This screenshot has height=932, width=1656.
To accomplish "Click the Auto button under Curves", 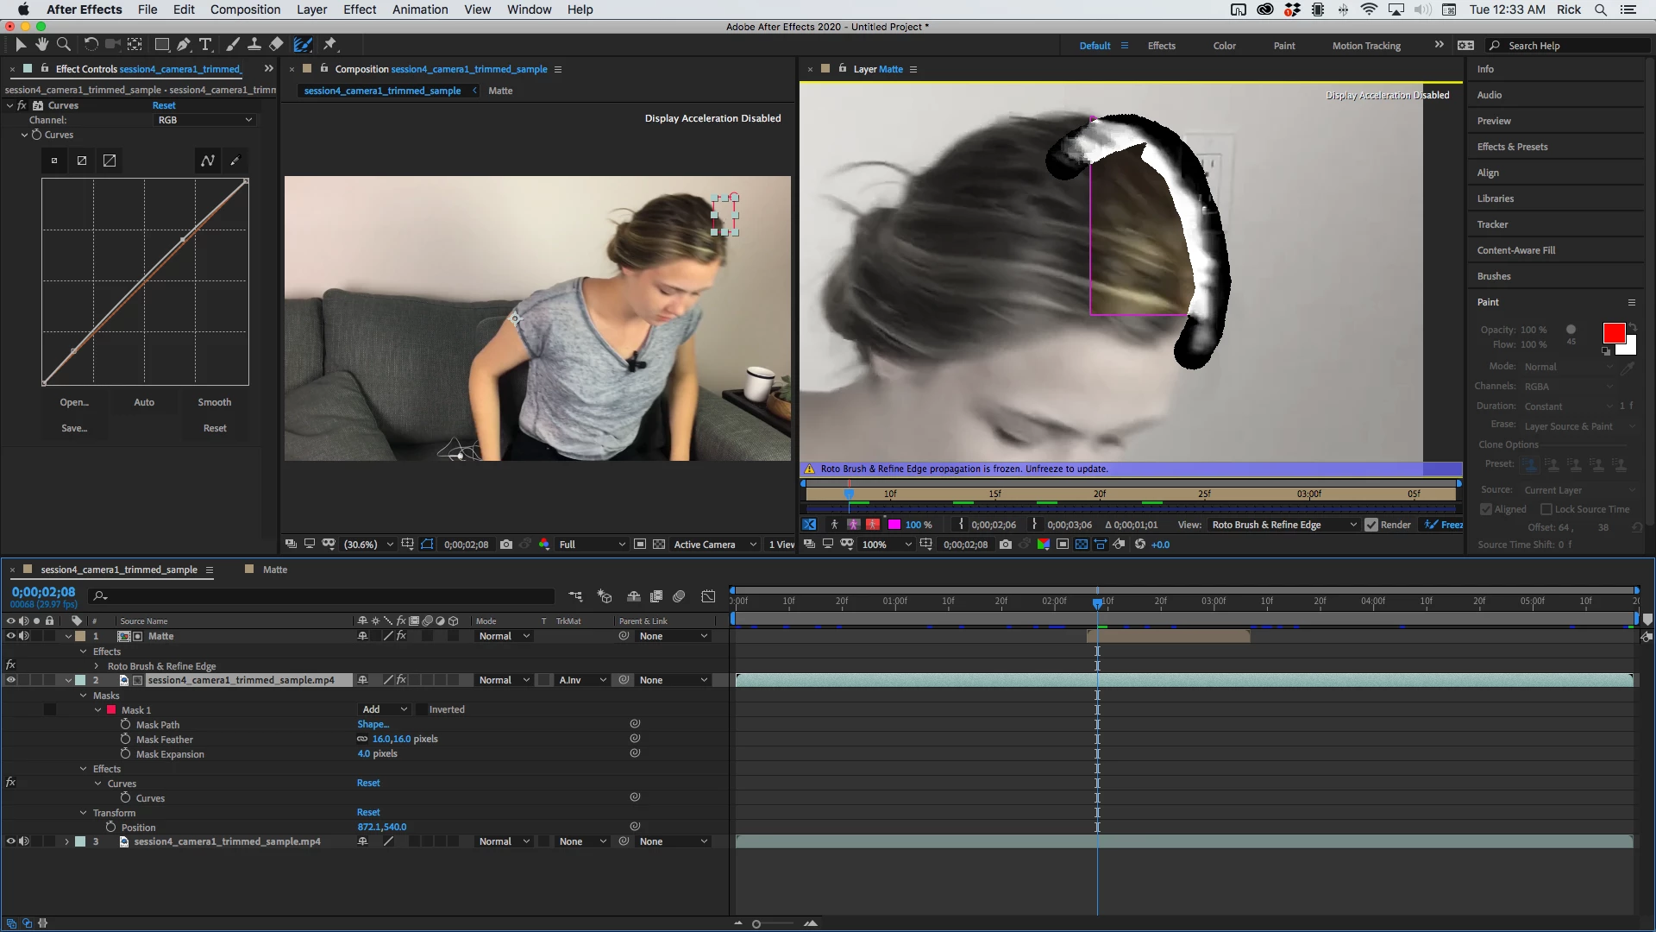I will 144,402.
